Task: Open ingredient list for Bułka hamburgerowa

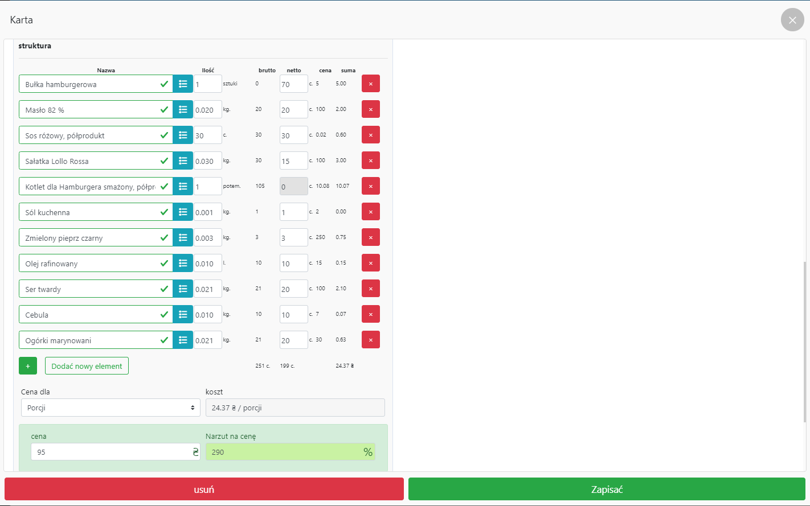Action: tap(183, 84)
